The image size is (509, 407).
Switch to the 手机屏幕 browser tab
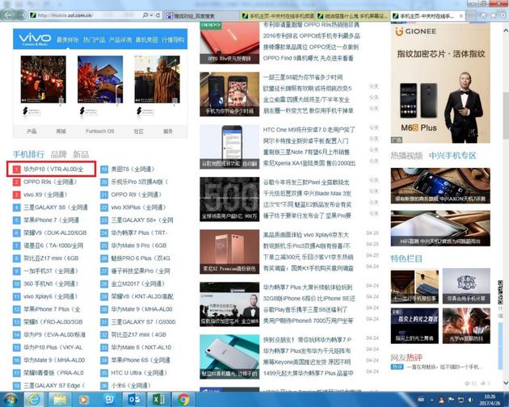click(x=353, y=16)
